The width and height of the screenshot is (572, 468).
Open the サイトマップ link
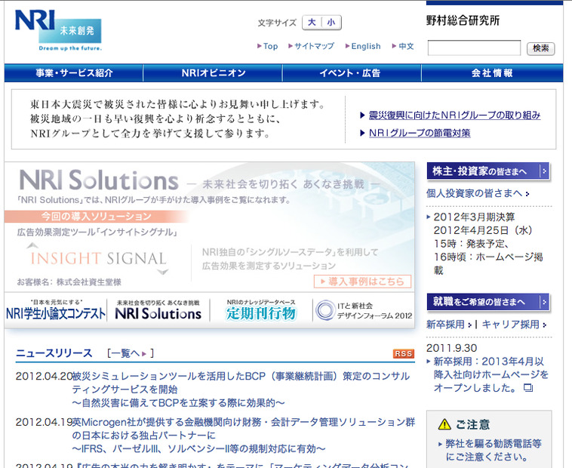pyautogui.click(x=311, y=46)
